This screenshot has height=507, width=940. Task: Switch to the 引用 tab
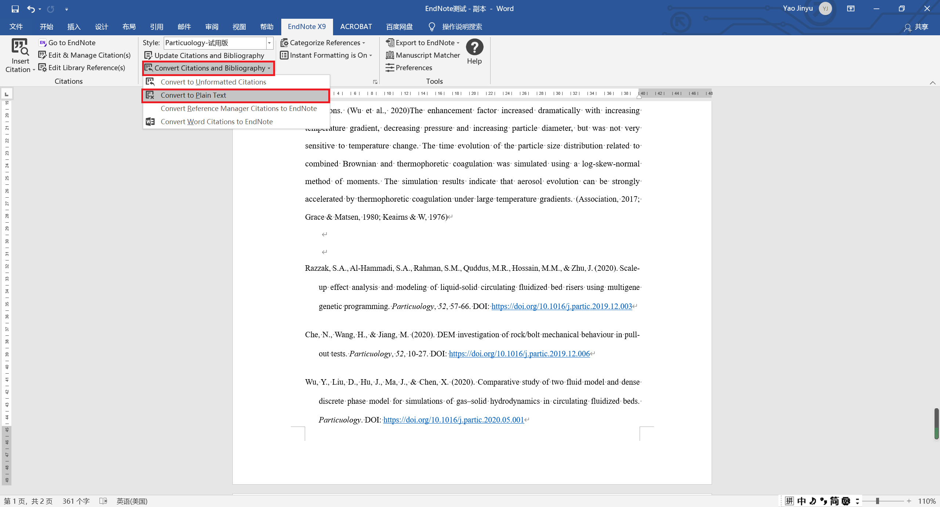pos(156,27)
